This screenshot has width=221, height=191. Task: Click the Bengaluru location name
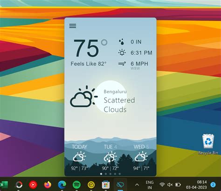[115, 92]
